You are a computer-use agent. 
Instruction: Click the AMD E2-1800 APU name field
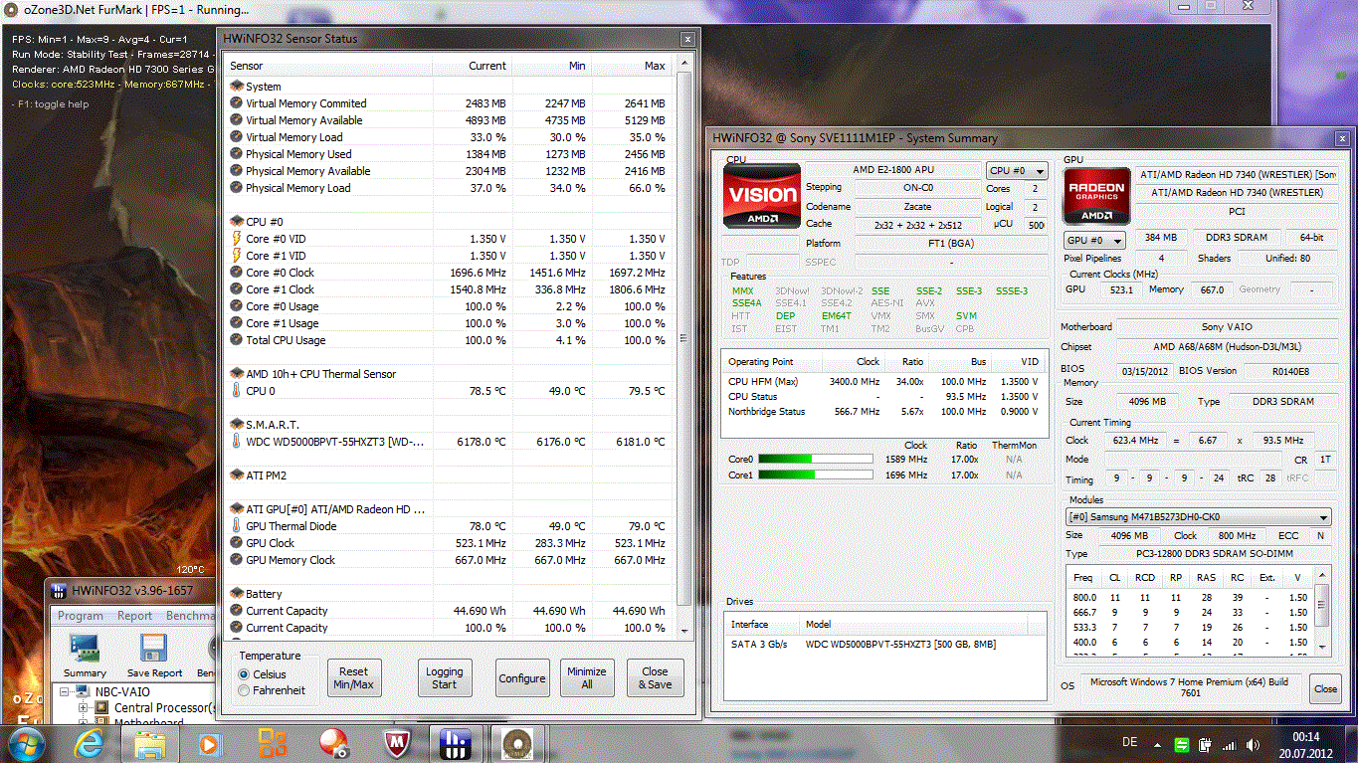click(x=893, y=170)
